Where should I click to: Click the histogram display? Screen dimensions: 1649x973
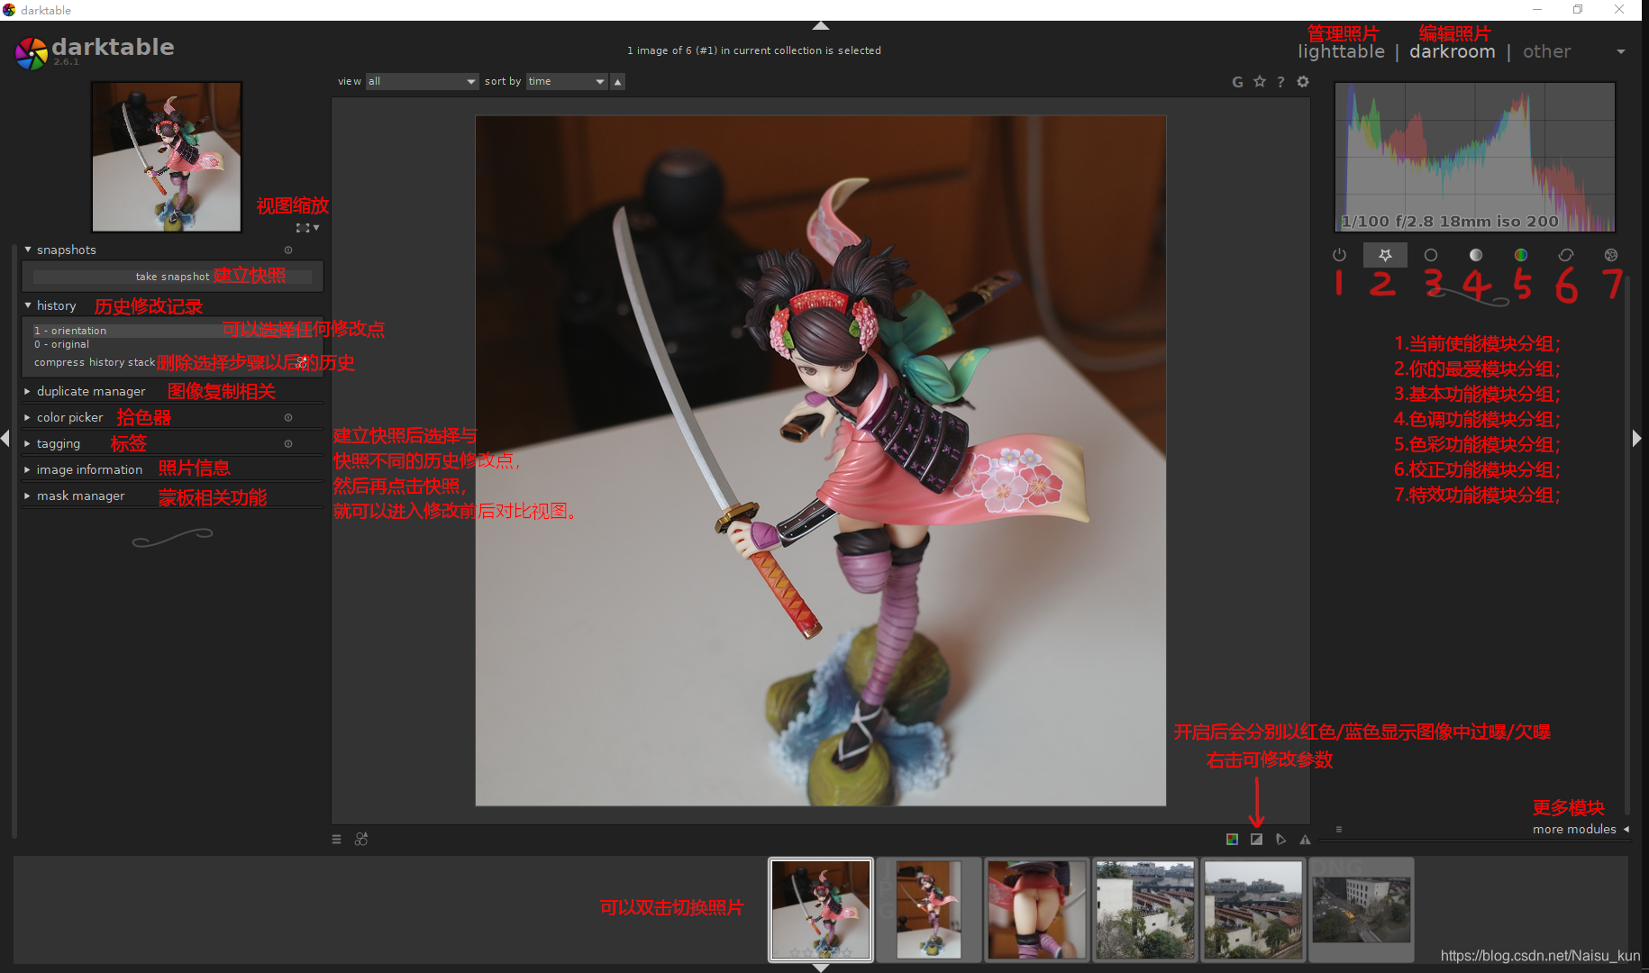coord(1475,158)
